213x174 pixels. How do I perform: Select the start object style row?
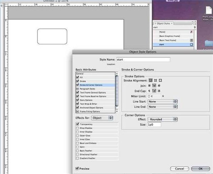pos(173,45)
